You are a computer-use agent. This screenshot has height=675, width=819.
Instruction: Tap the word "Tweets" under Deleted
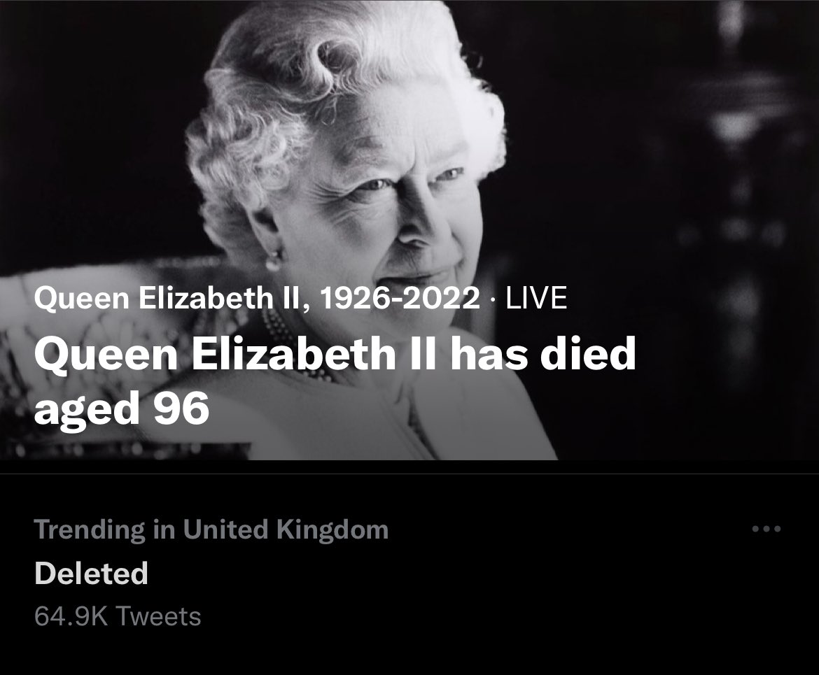(x=157, y=616)
